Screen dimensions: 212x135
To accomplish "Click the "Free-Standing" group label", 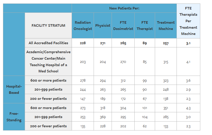I will 14,117.
